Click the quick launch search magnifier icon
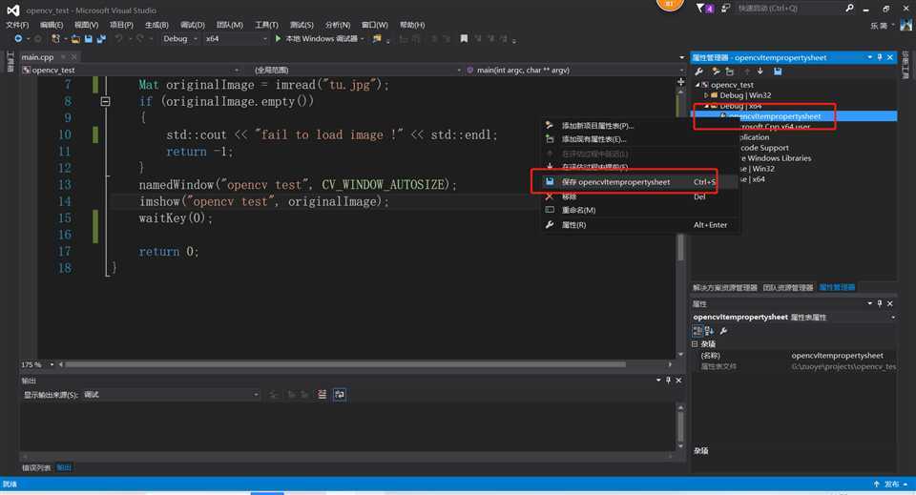This screenshot has height=495, width=916. (x=847, y=8)
